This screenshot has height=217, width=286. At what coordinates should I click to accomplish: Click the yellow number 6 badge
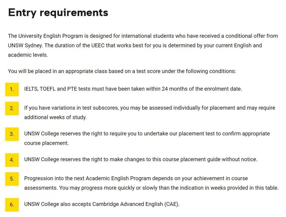coord(12,205)
